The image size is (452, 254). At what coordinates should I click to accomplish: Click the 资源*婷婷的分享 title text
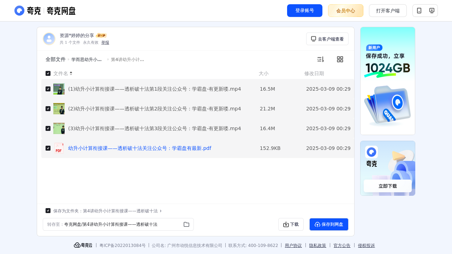(x=77, y=36)
